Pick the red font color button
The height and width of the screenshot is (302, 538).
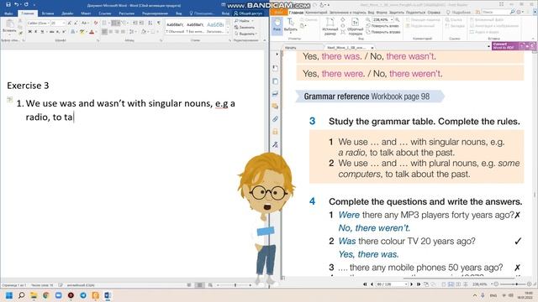[x=92, y=32]
